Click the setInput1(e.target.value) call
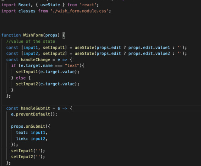 [48, 72]
